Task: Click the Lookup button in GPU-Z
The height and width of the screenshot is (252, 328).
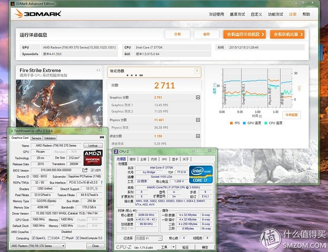Action: click(x=93, y=145)
